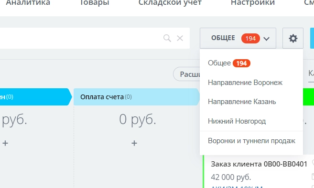The image size is (314, 188).
Task: Open Аналитика menu item
Action: 28,3
